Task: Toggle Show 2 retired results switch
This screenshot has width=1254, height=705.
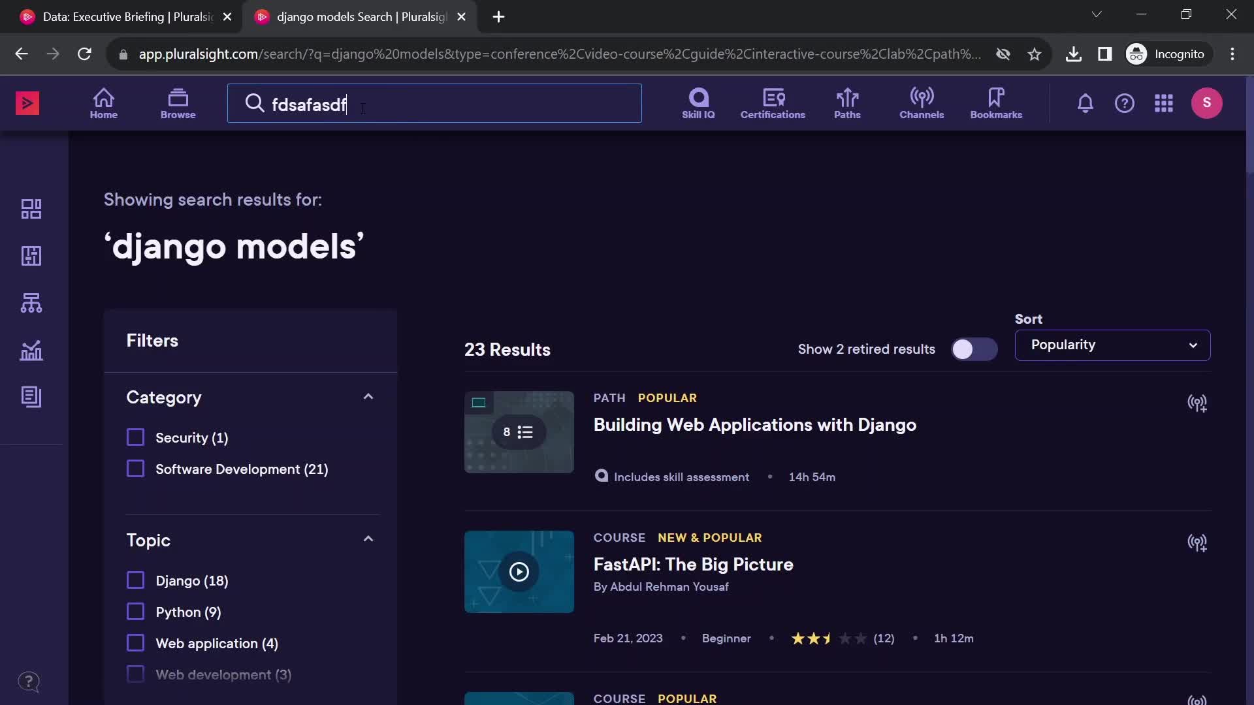Action: (974, 349)
